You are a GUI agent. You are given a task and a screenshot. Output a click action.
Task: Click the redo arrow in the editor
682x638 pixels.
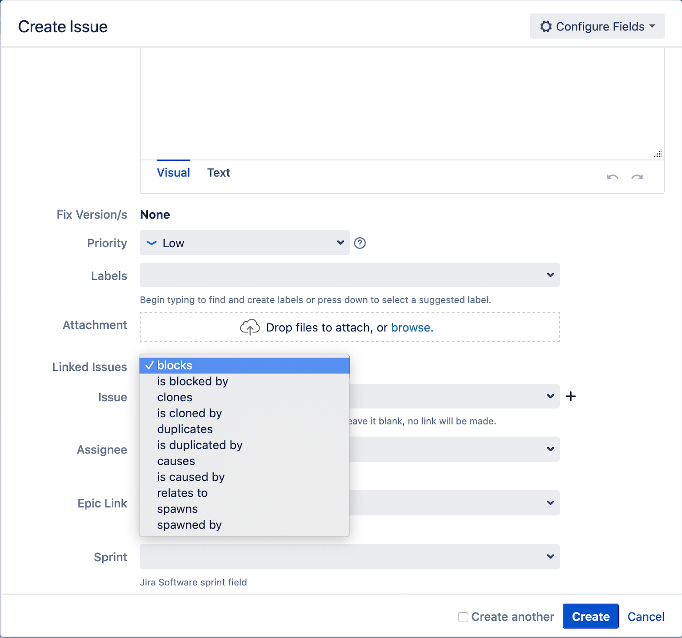coord(637,177)
